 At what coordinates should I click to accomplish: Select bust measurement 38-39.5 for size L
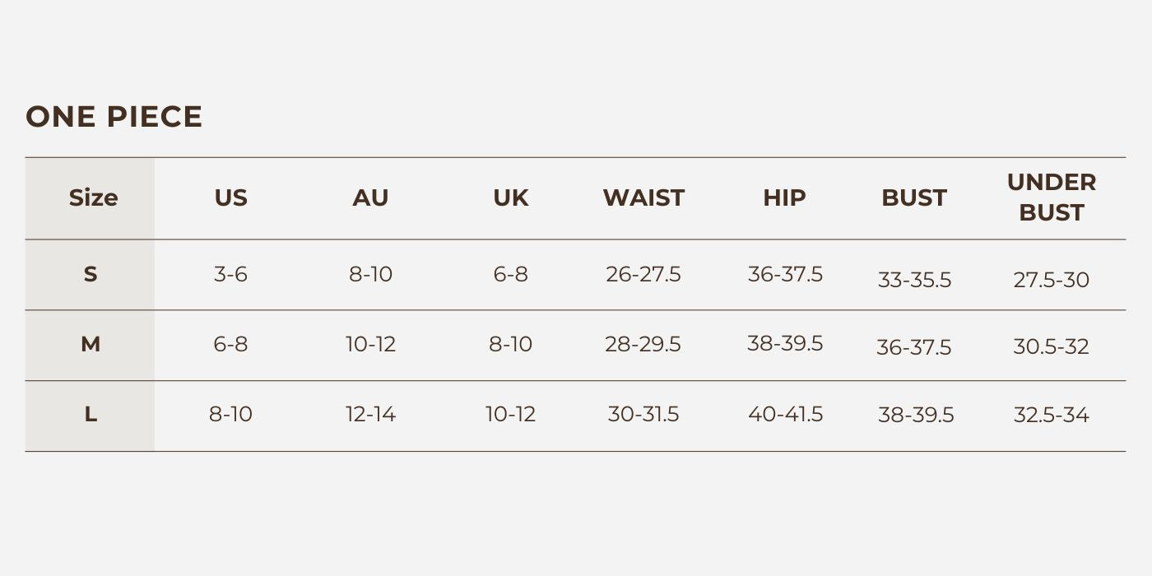916,415
